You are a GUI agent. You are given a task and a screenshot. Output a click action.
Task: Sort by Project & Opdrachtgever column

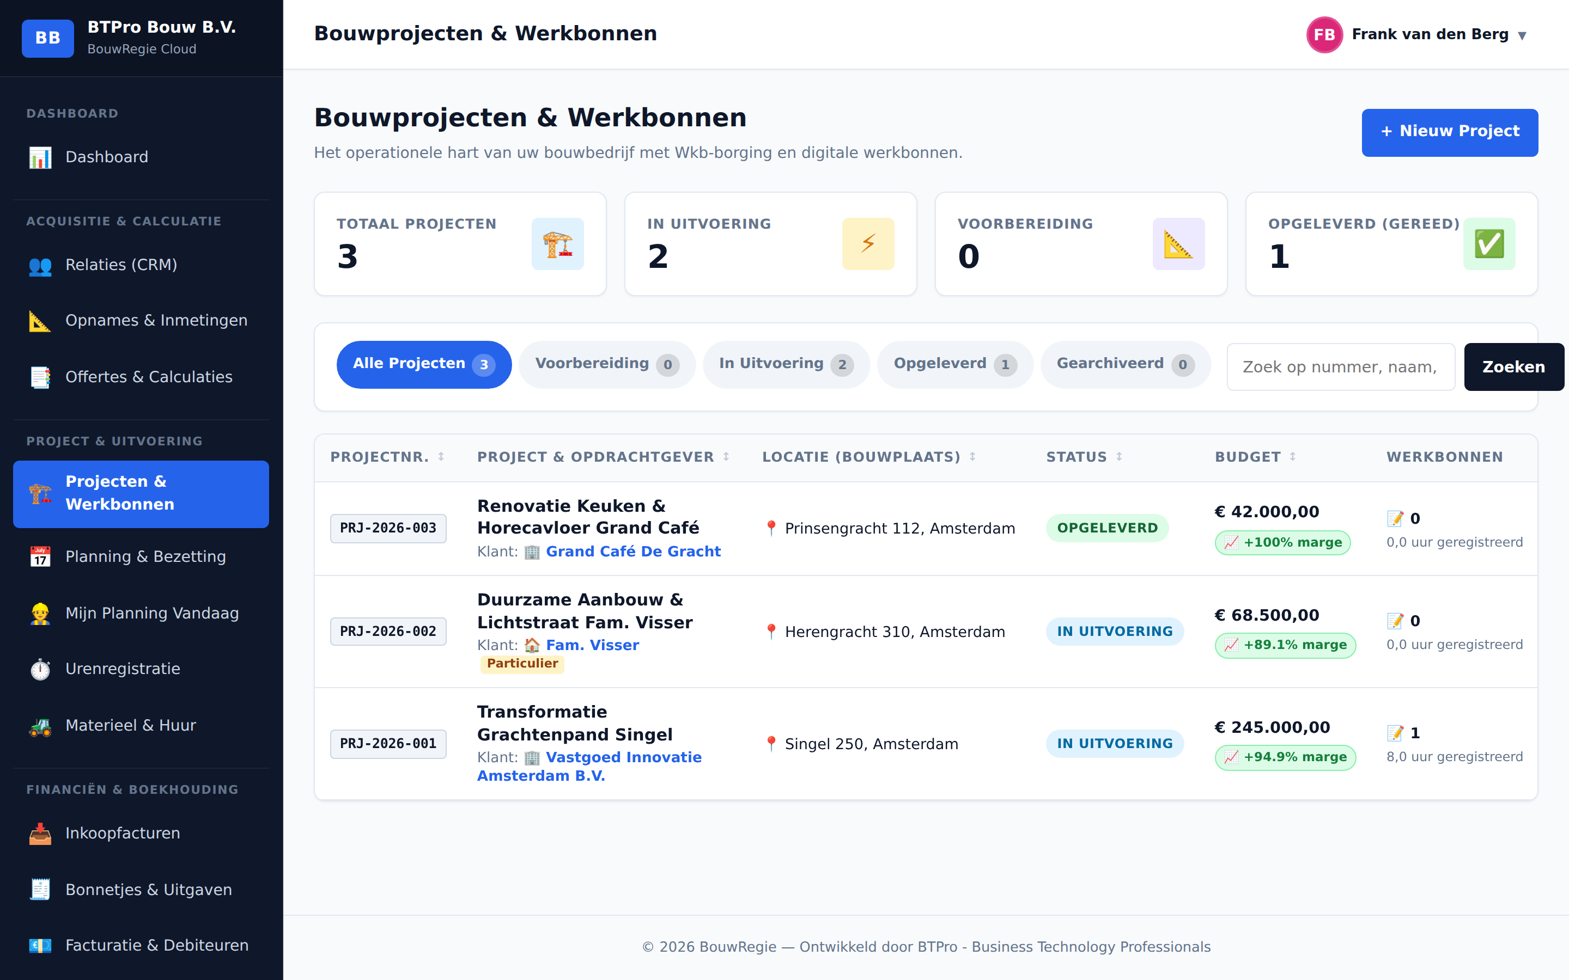coord(603,457)
